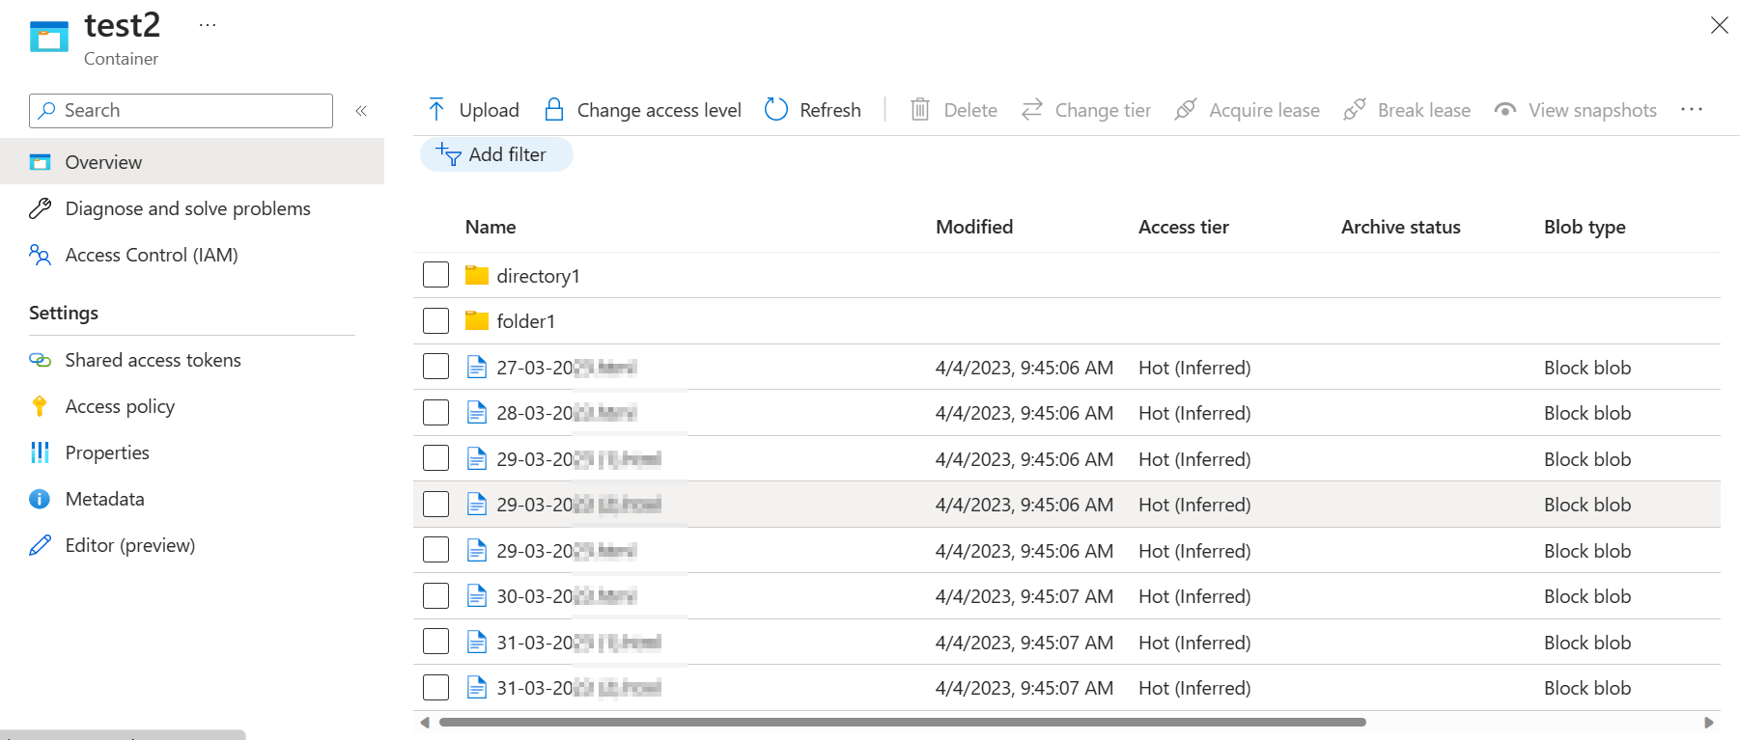Open the toolbar overflow ellipsis menu
Viewport: 1740px width, 740px height.
coord(1692,110)
